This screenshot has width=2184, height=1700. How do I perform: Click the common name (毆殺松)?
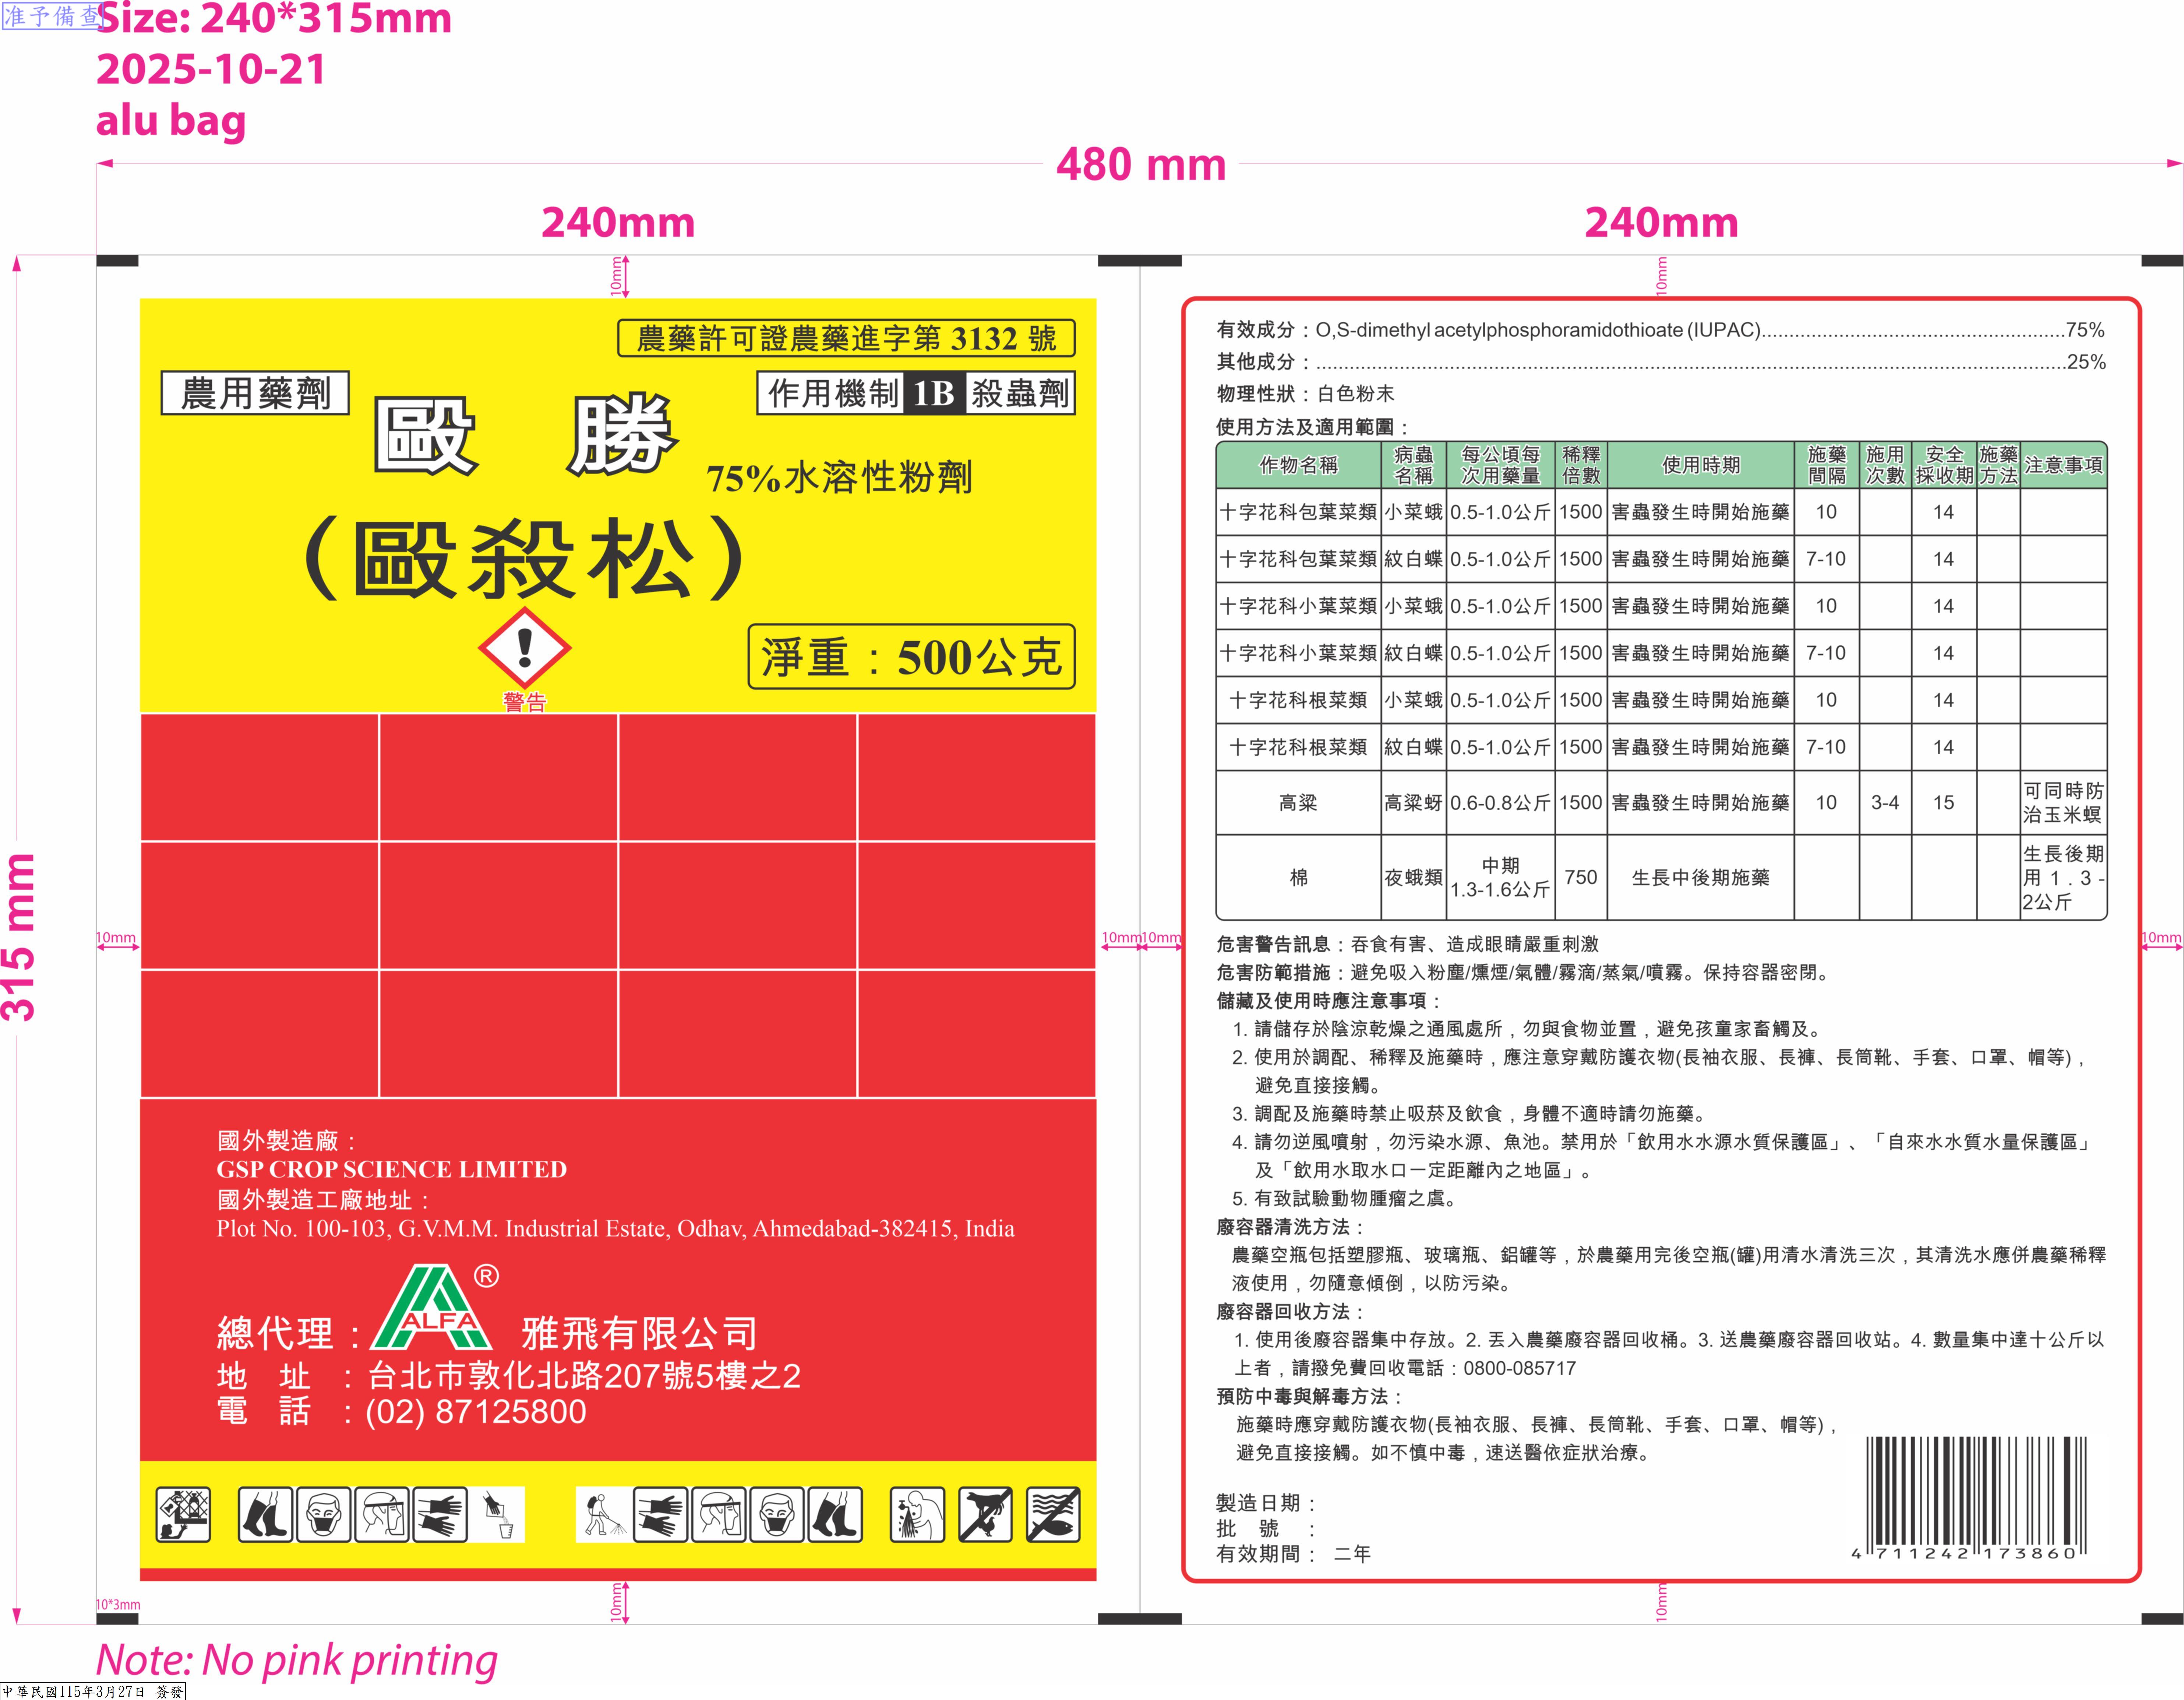pyautogui.click(x=524, y=559)
